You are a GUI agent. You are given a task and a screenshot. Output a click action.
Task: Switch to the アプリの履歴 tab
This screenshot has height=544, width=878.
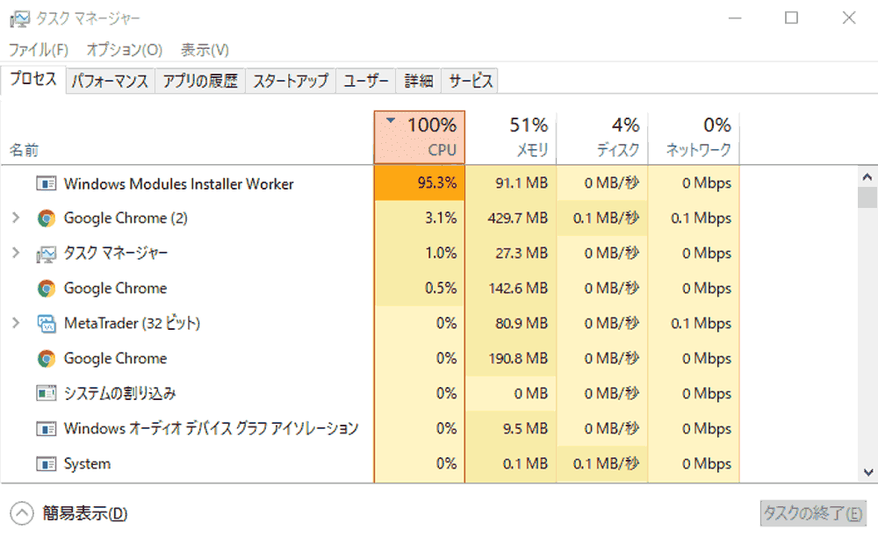[200, 81]
